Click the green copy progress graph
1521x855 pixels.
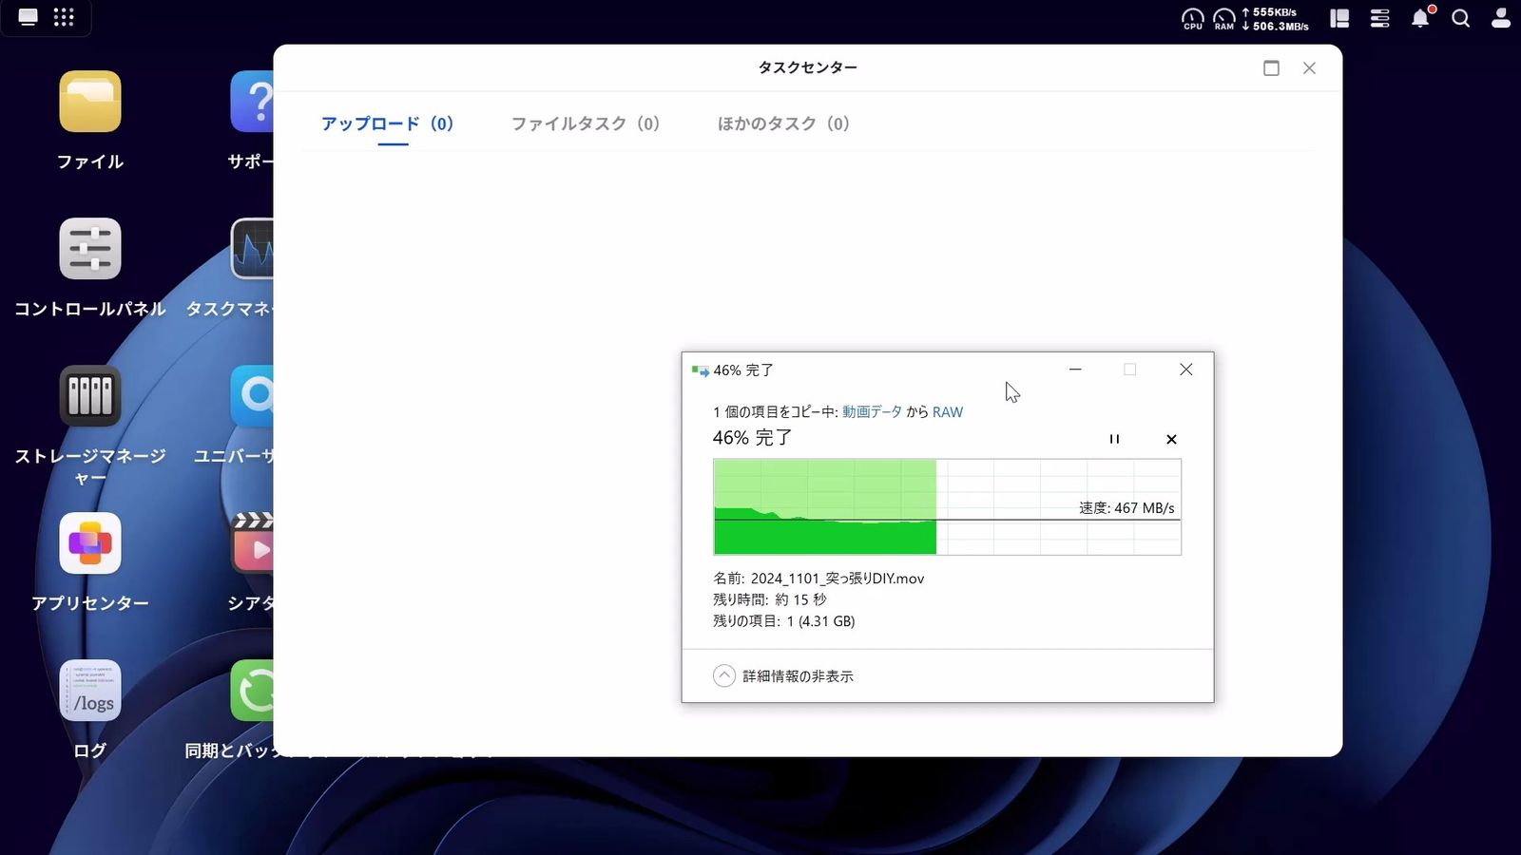click(x=947, y=506)
